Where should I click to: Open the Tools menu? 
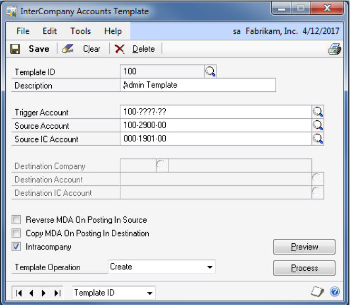pos(80,31)
